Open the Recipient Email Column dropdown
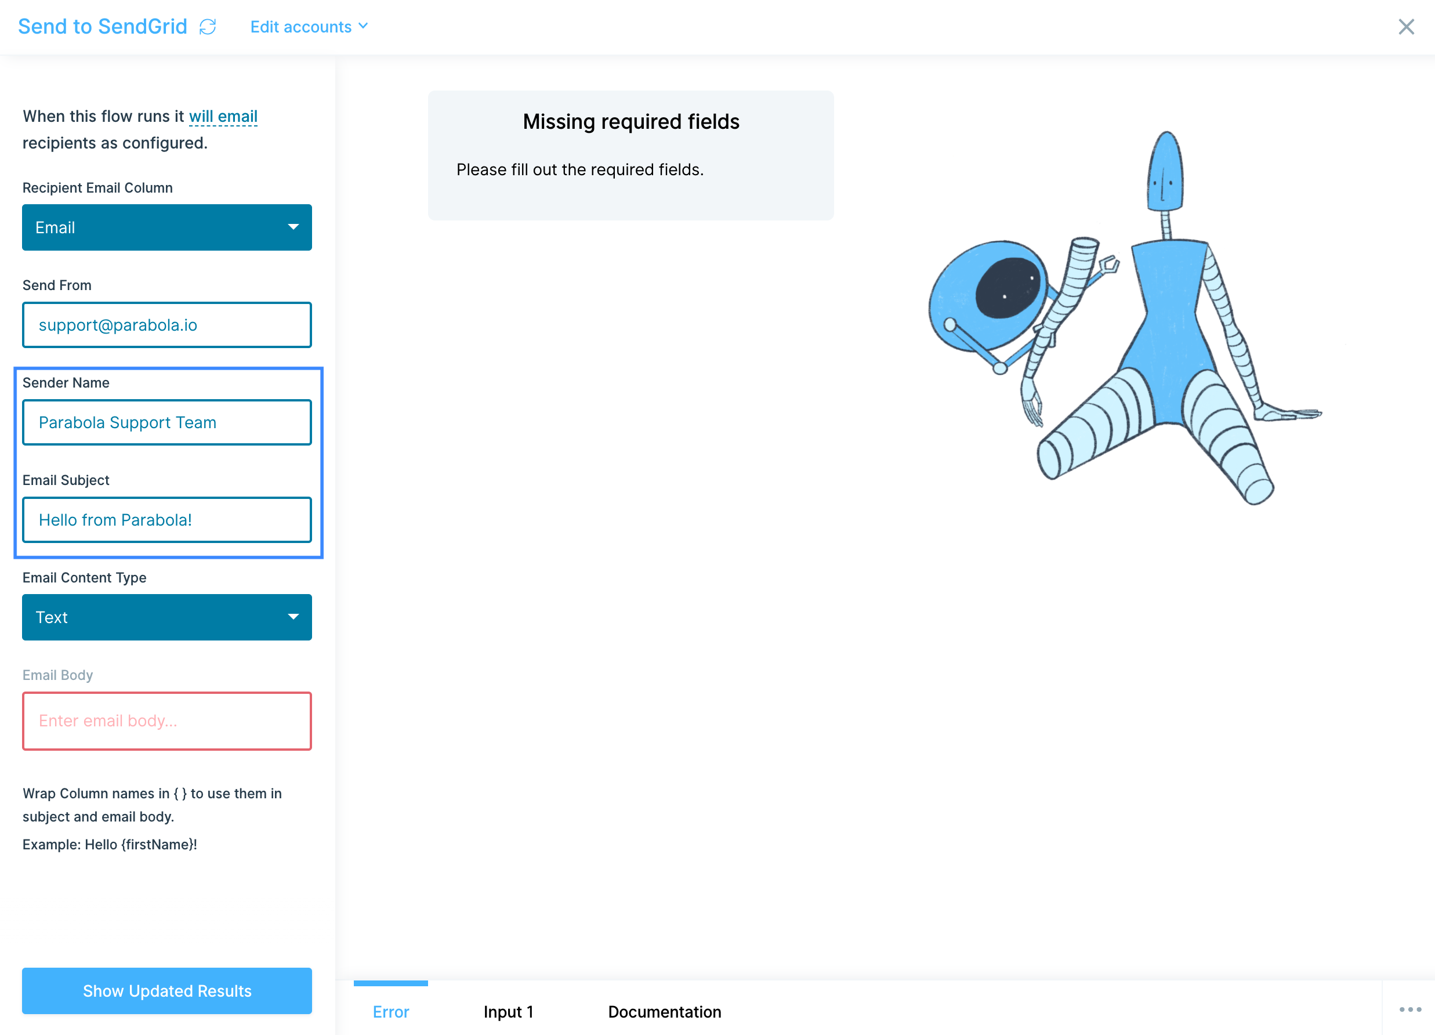 pyautogui.click(x=166, y=227)
